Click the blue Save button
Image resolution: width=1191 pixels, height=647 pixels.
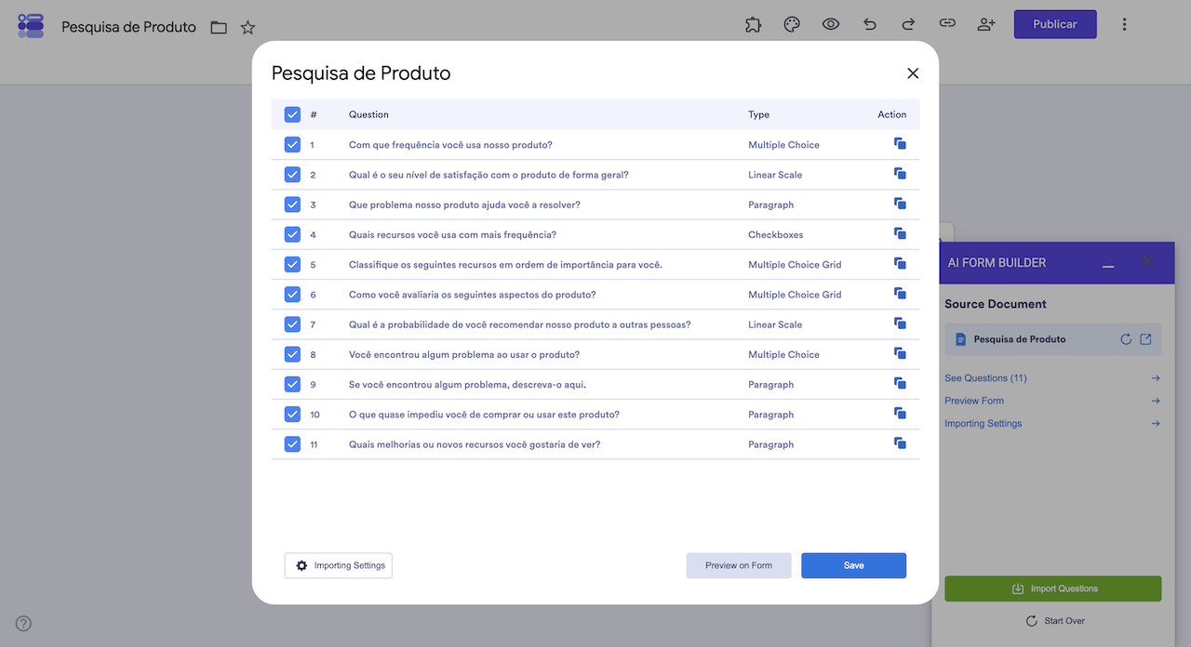(853, 565)
